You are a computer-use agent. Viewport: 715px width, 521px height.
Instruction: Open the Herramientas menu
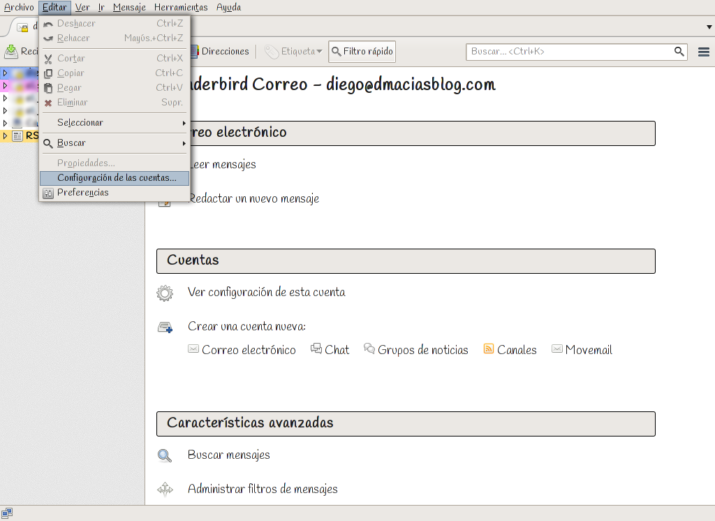click(x=181, y=7)
